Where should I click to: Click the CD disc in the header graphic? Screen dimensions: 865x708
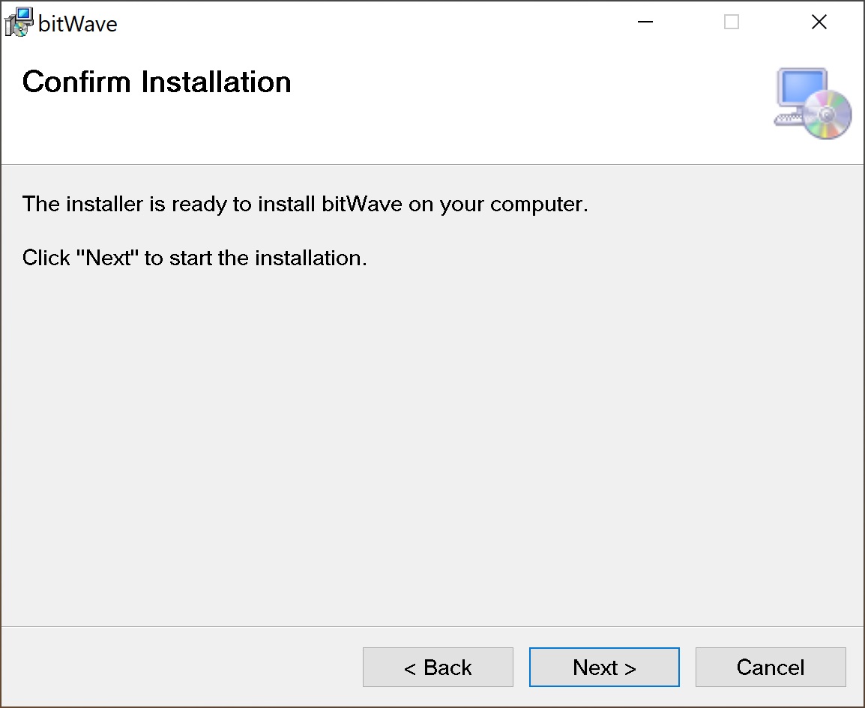click(x=828, y=115)
